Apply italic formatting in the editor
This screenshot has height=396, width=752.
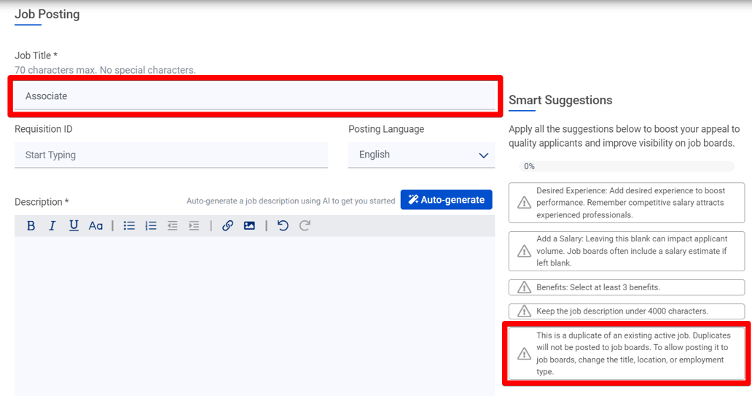coord(52,226)
